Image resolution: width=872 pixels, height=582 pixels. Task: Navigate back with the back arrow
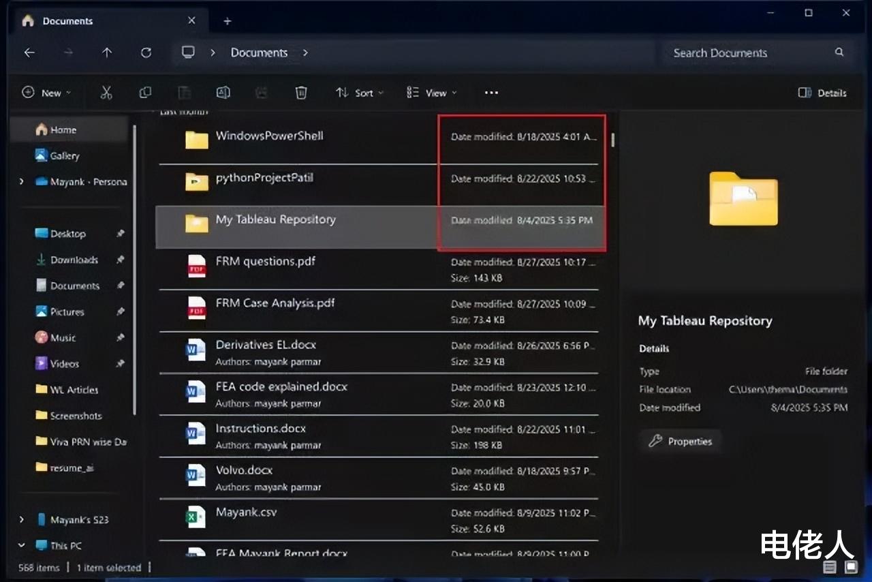29,52
